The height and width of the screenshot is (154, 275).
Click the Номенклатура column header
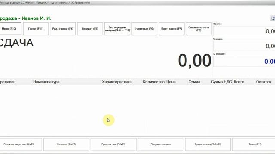(x=67, y=82)
